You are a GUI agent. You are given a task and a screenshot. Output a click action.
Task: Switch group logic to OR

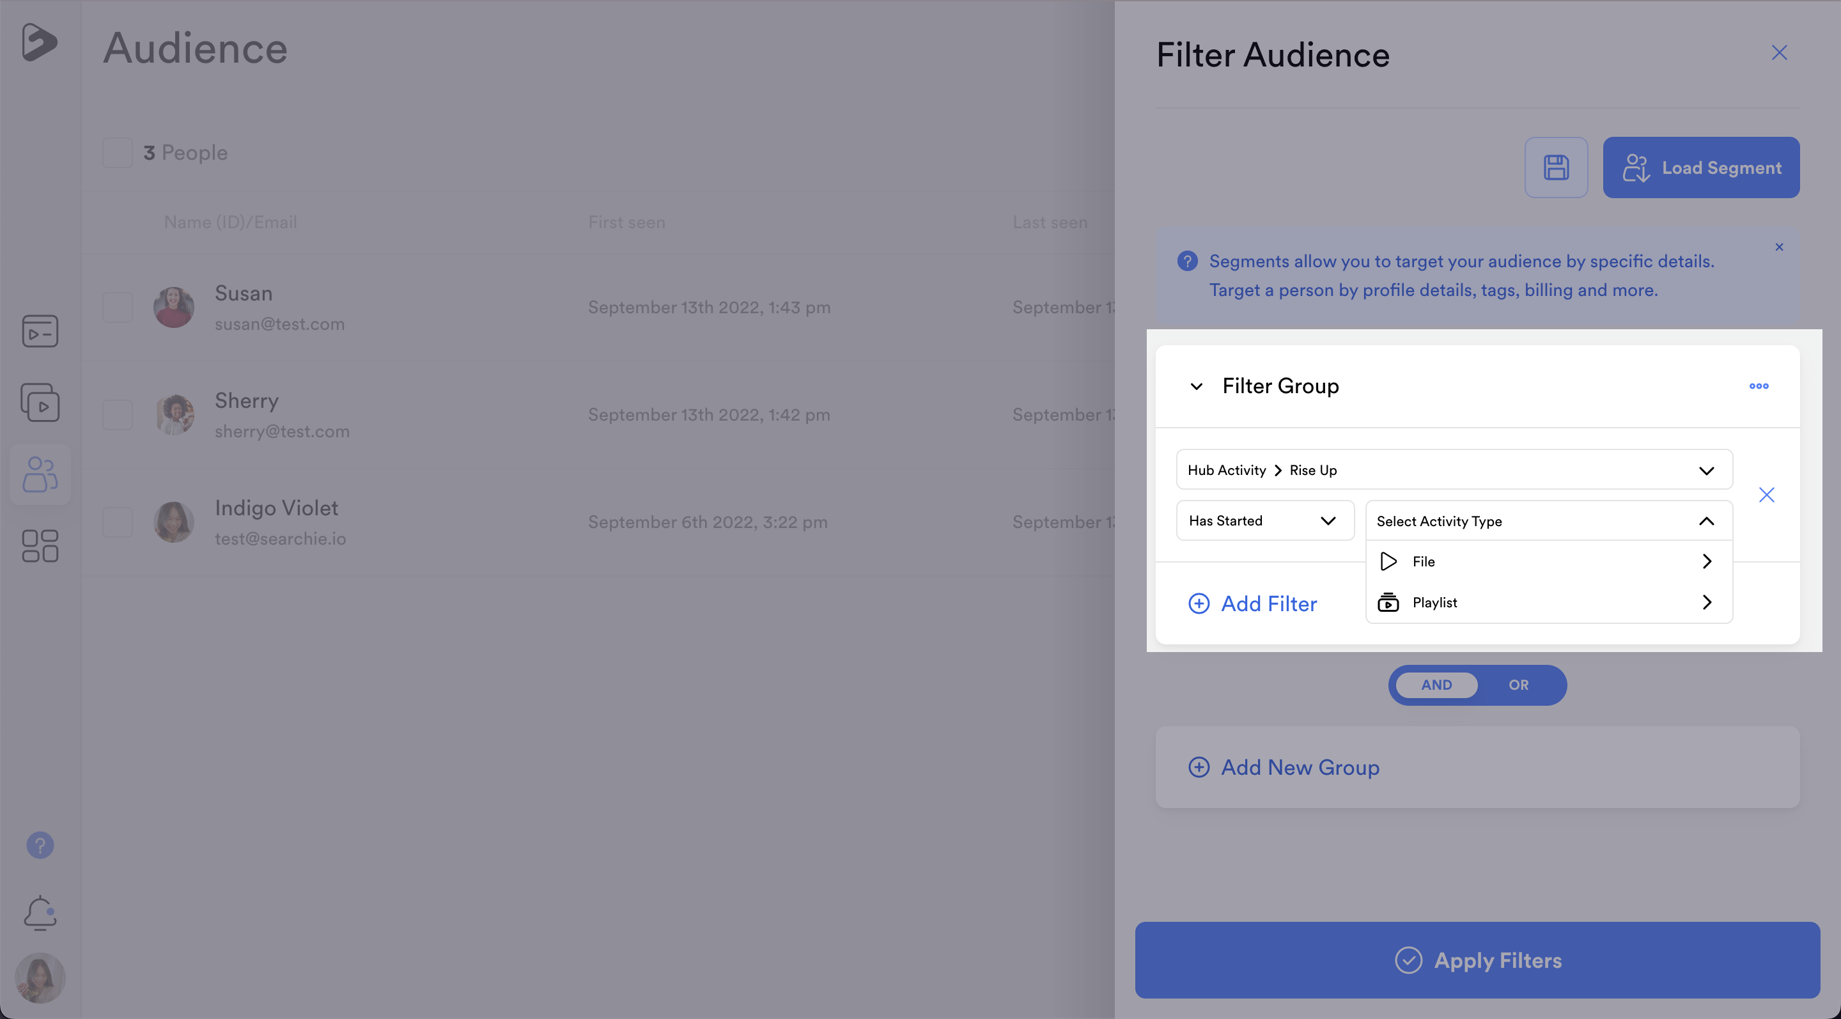pos(1518,685)
